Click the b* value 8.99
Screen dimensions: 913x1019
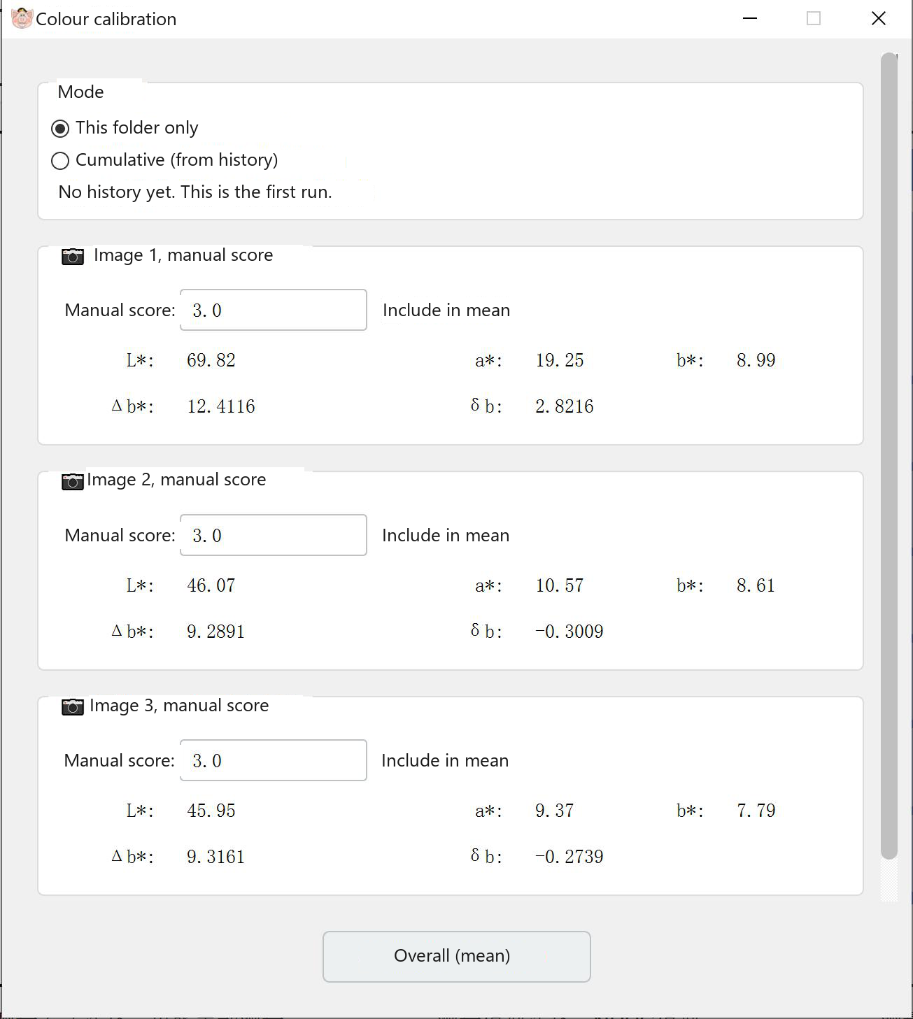[x=756, y=360]
